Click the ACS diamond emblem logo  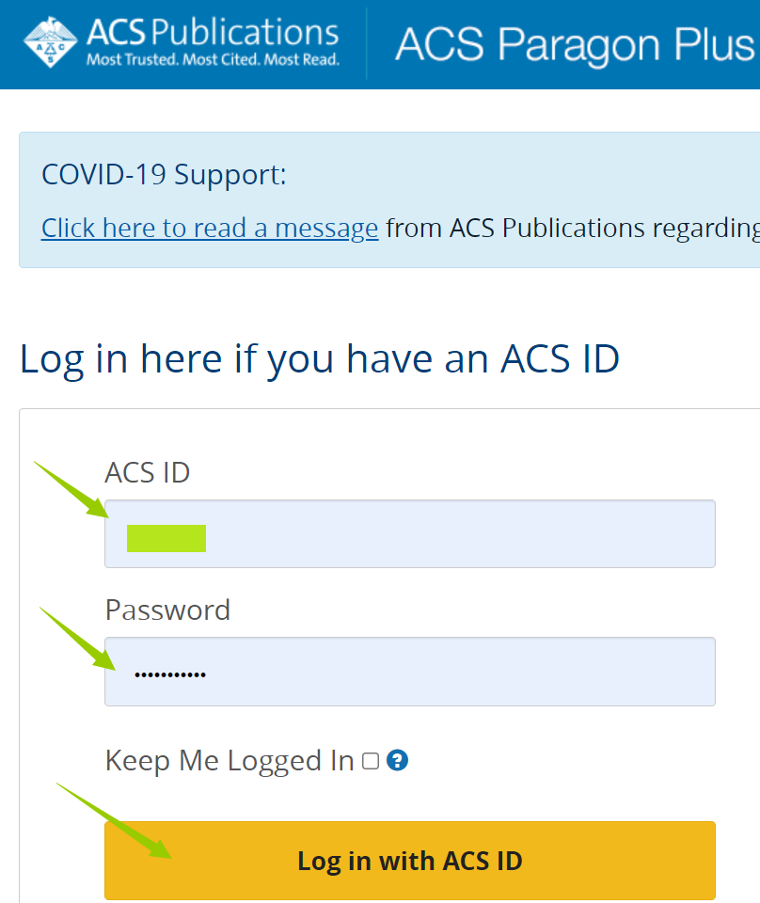tap(53, 42)
